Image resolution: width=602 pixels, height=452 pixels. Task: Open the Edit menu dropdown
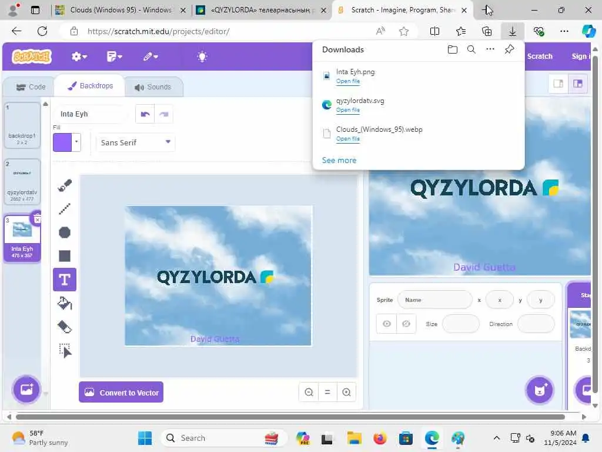(x=150, y=56)
